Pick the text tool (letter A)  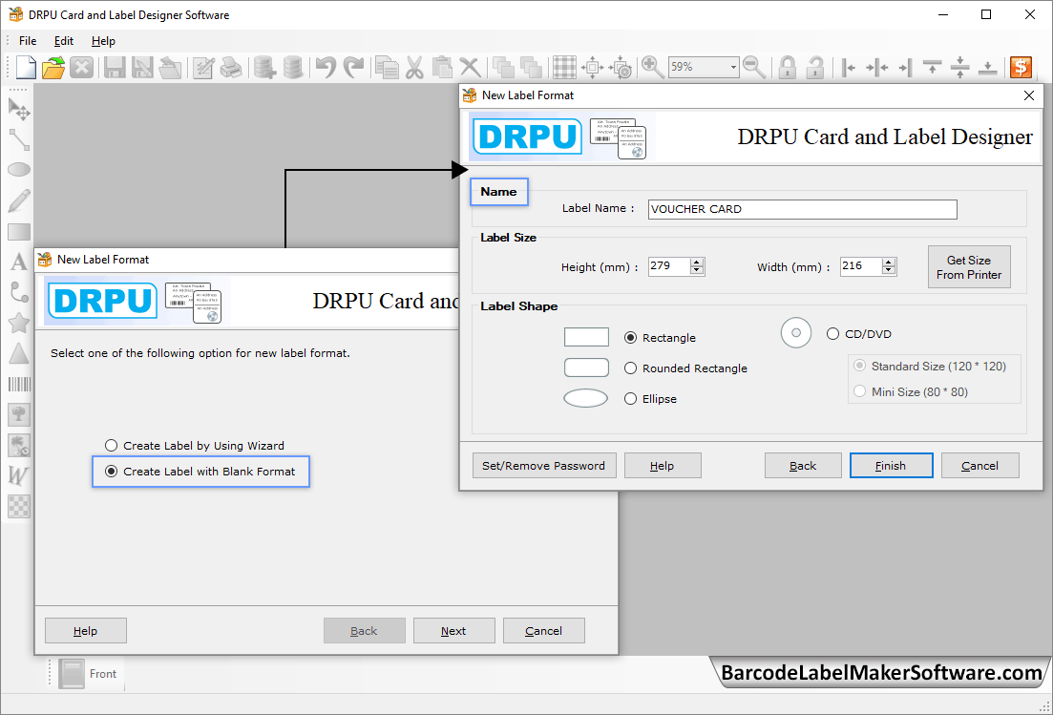(18, 263)
